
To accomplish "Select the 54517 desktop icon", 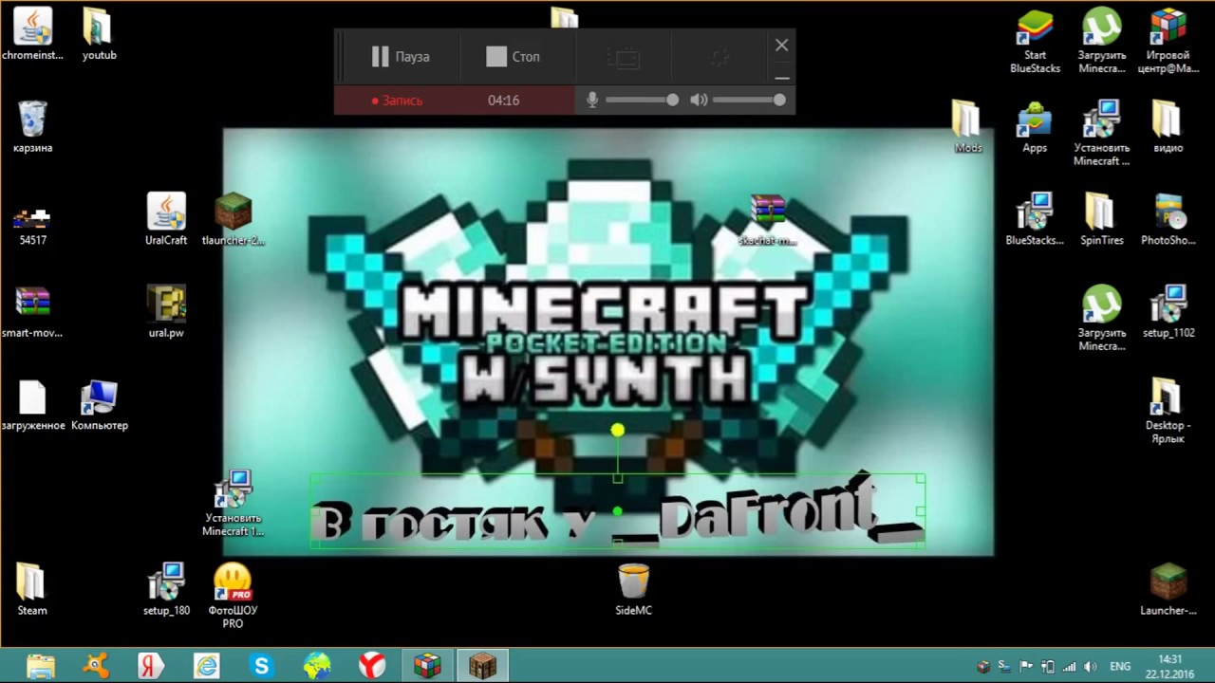I will [32, 224].
